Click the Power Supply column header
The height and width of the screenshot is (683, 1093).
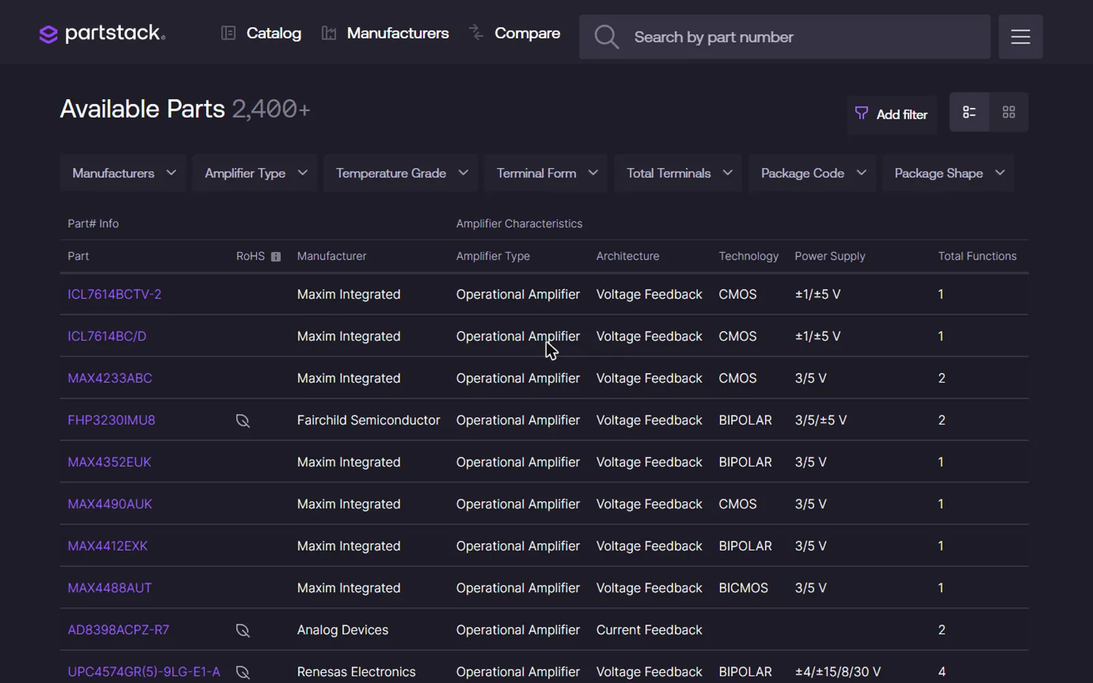(x=830, y=256)
